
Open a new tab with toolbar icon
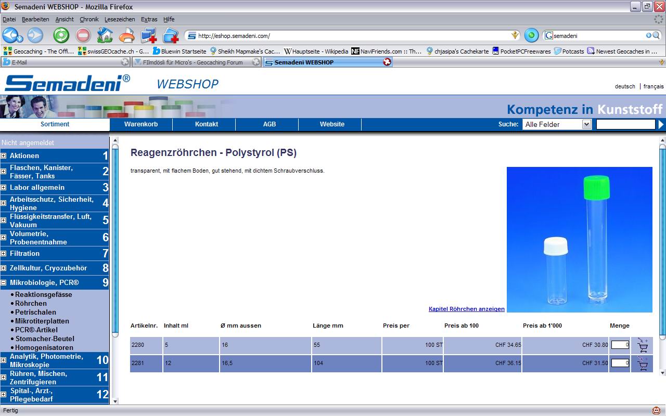click(x=171, y=35)
